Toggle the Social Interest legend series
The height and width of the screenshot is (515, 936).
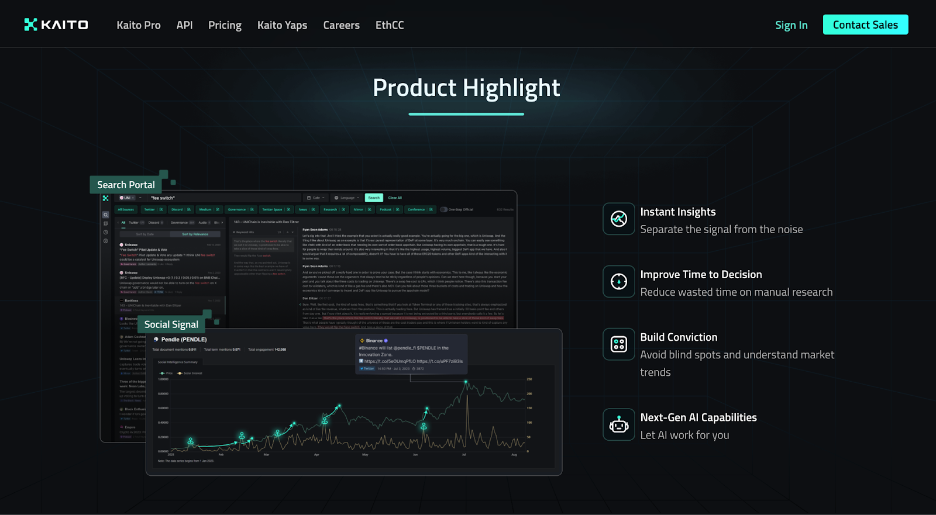(x=190, y=373)
